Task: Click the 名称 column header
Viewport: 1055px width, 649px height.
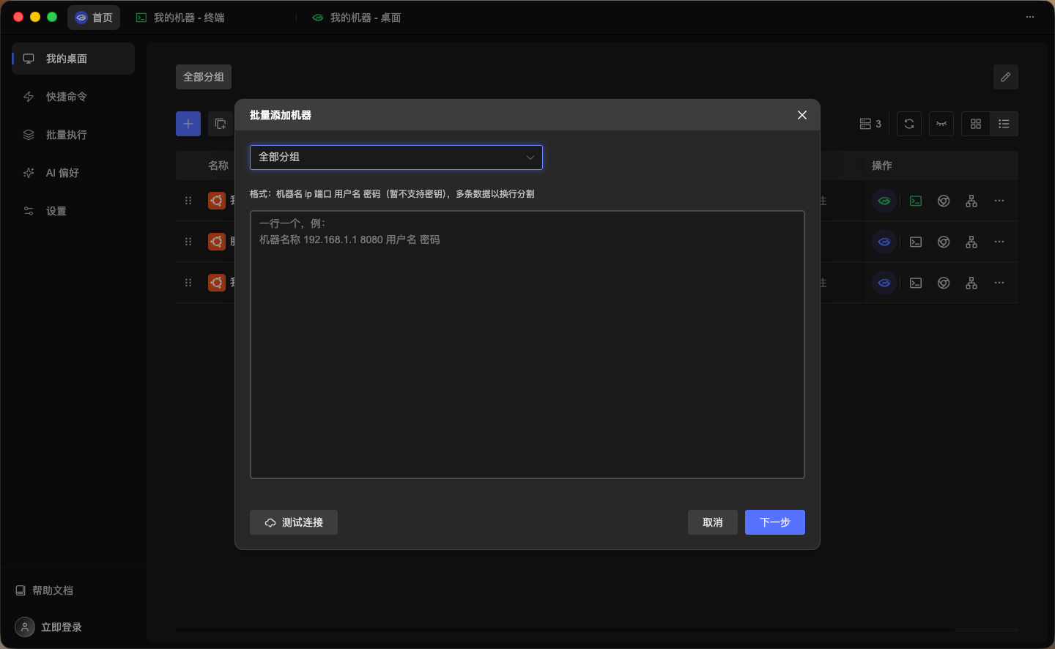Action: click(218, 166)
